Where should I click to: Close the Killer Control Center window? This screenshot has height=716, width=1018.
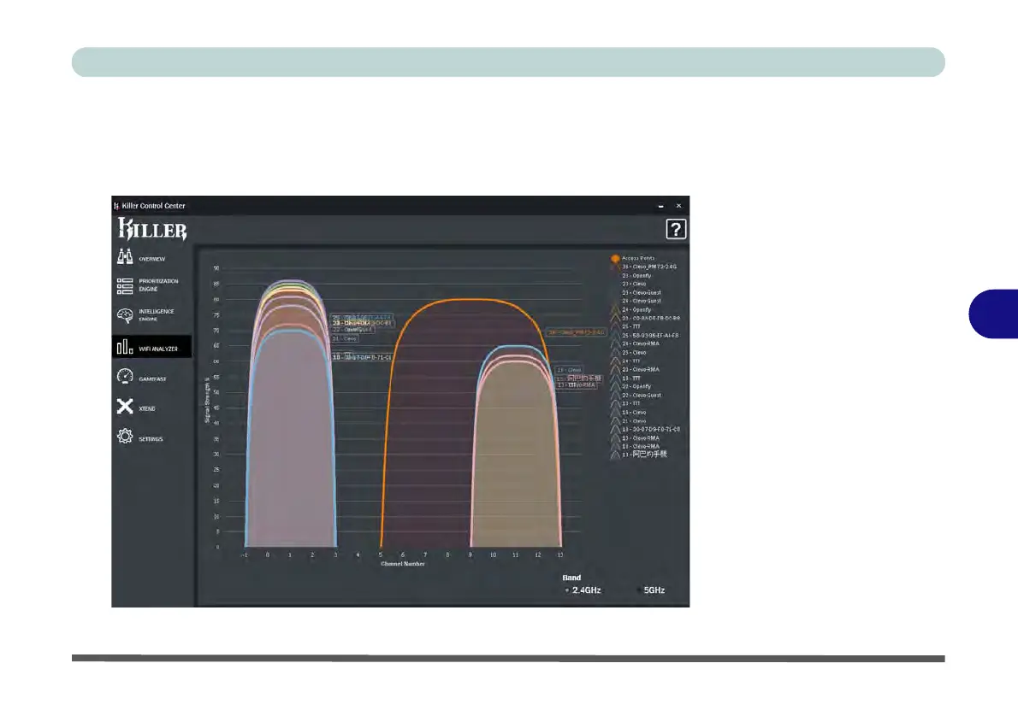[678, 206]
